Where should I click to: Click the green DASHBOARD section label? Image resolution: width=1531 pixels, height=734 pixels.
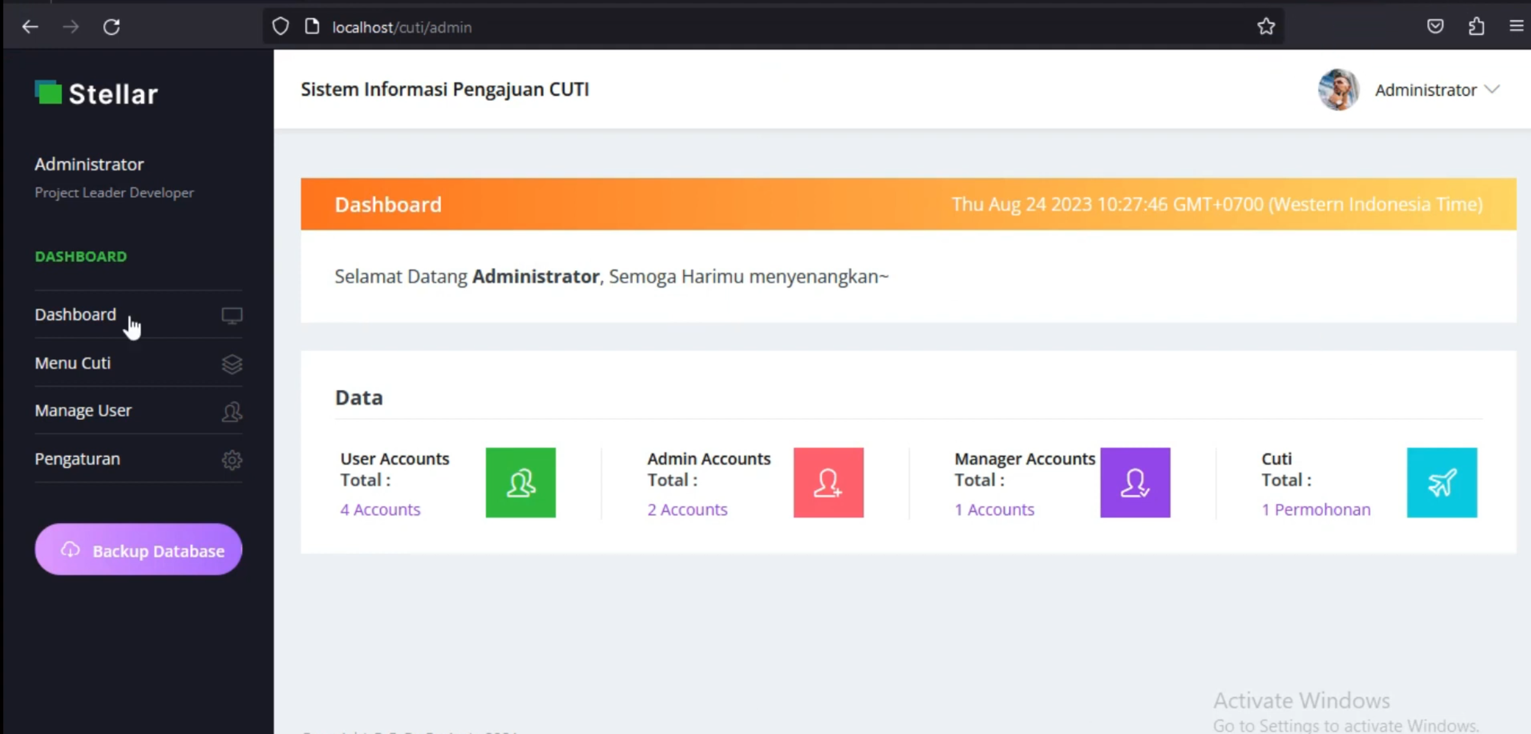[81, 256]
